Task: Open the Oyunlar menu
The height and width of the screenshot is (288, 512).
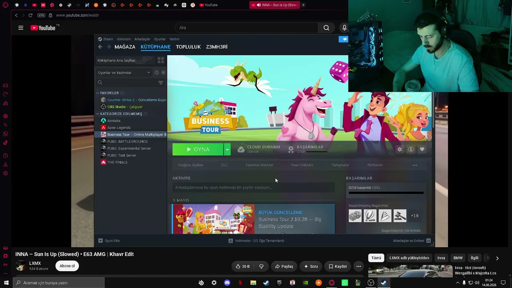Action: 160,39
